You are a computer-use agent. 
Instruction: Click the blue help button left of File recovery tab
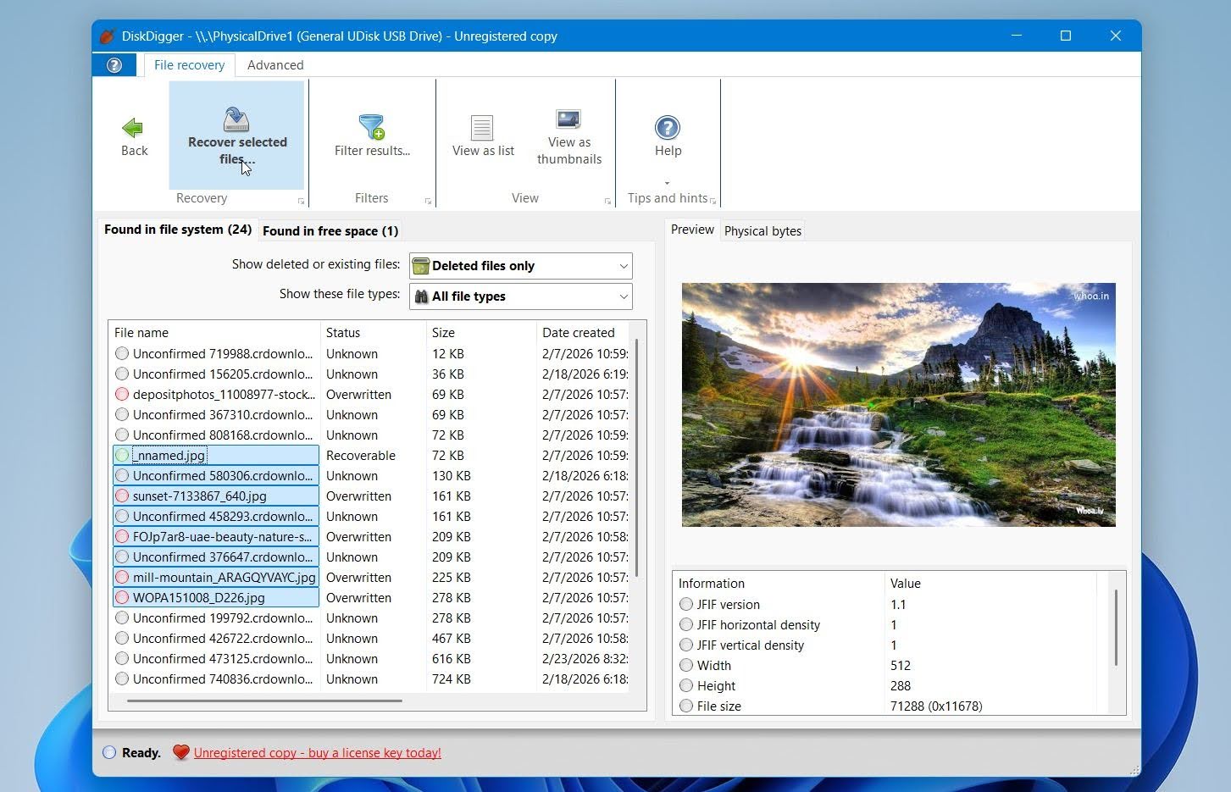click(114, 65)
